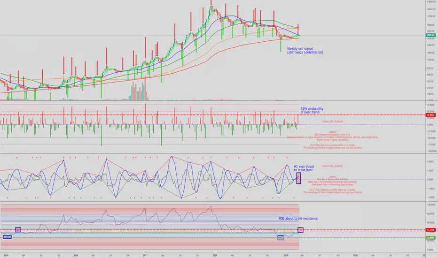This screenshot has width=438, height=258.
Task: Click the 7000.00 price axis tick
Action: click(x=431, y=25)
